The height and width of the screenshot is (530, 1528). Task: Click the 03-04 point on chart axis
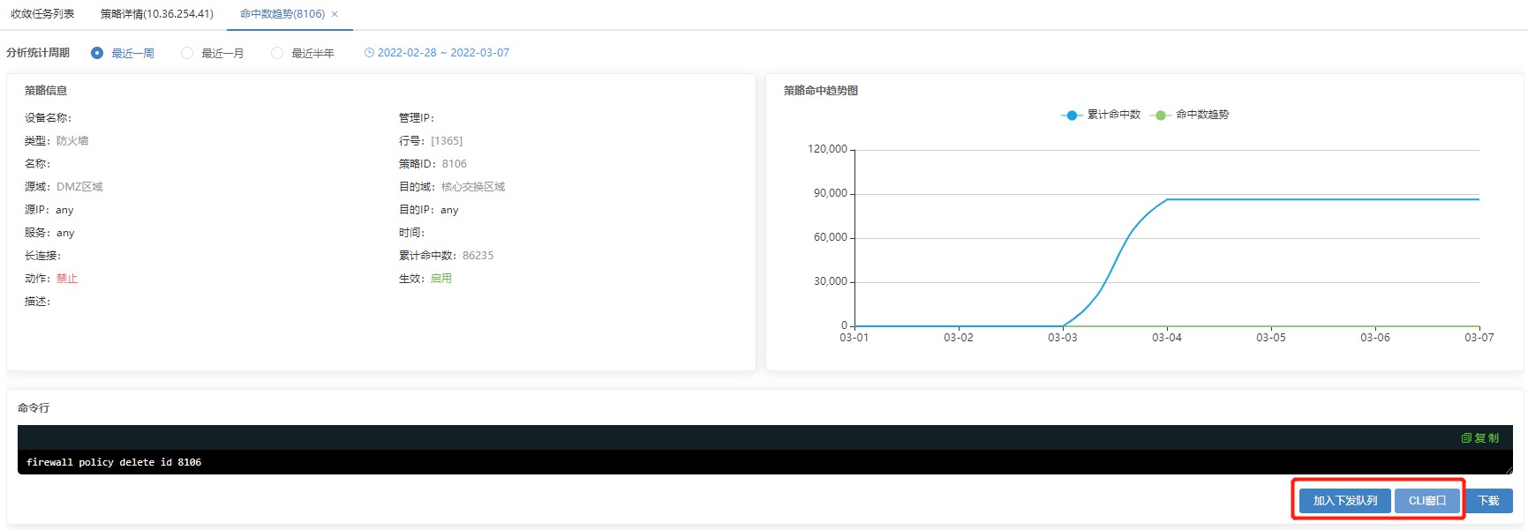coord(1166,338)
